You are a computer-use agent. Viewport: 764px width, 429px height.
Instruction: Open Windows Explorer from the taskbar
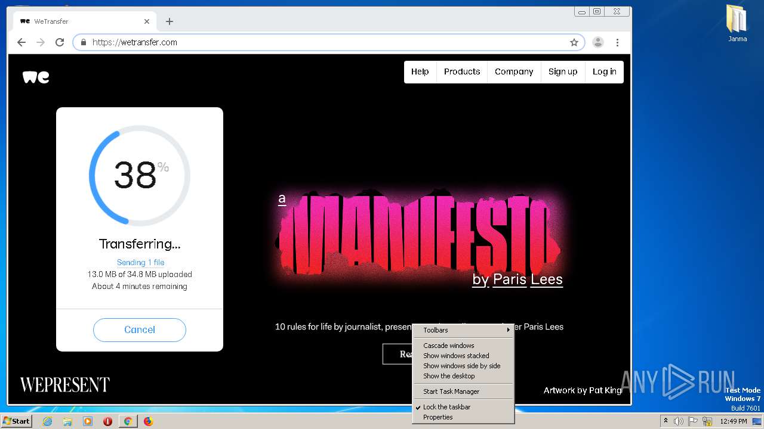click(x=67, y=421)
